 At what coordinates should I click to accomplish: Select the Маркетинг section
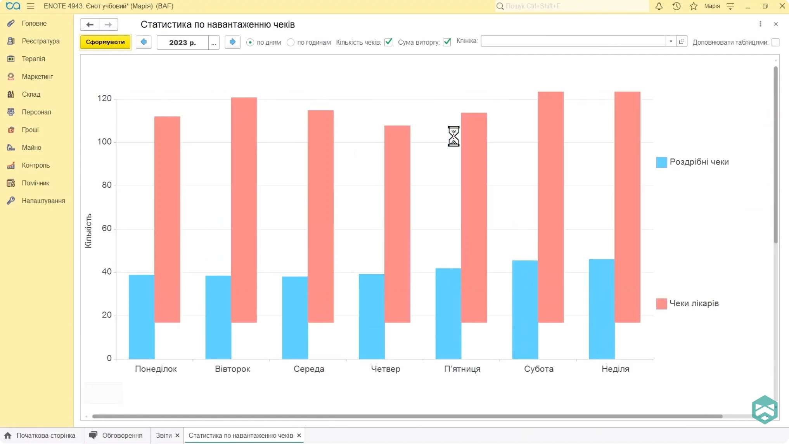pyautogui.click(x=37, y=76)
